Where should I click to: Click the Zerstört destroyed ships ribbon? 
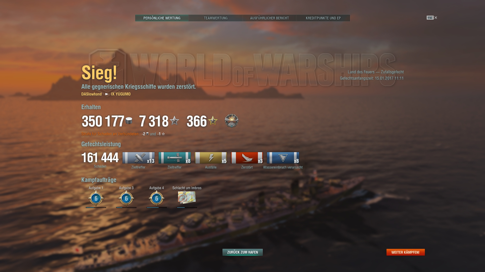(x=247, y=158)
